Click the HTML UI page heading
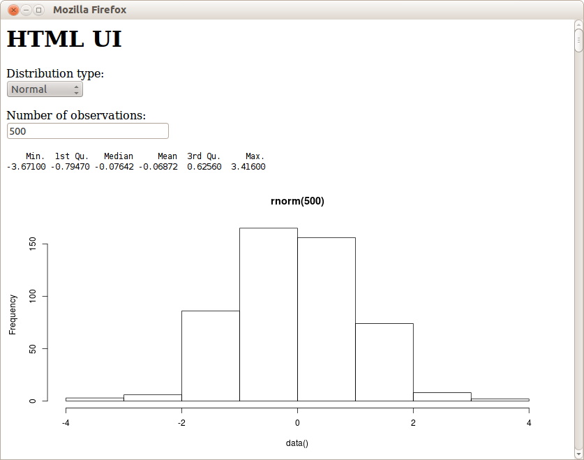Screen dimensions: 584x460 coord(64,39)
